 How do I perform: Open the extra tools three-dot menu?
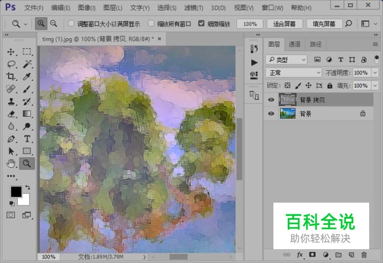pos(11,176)
